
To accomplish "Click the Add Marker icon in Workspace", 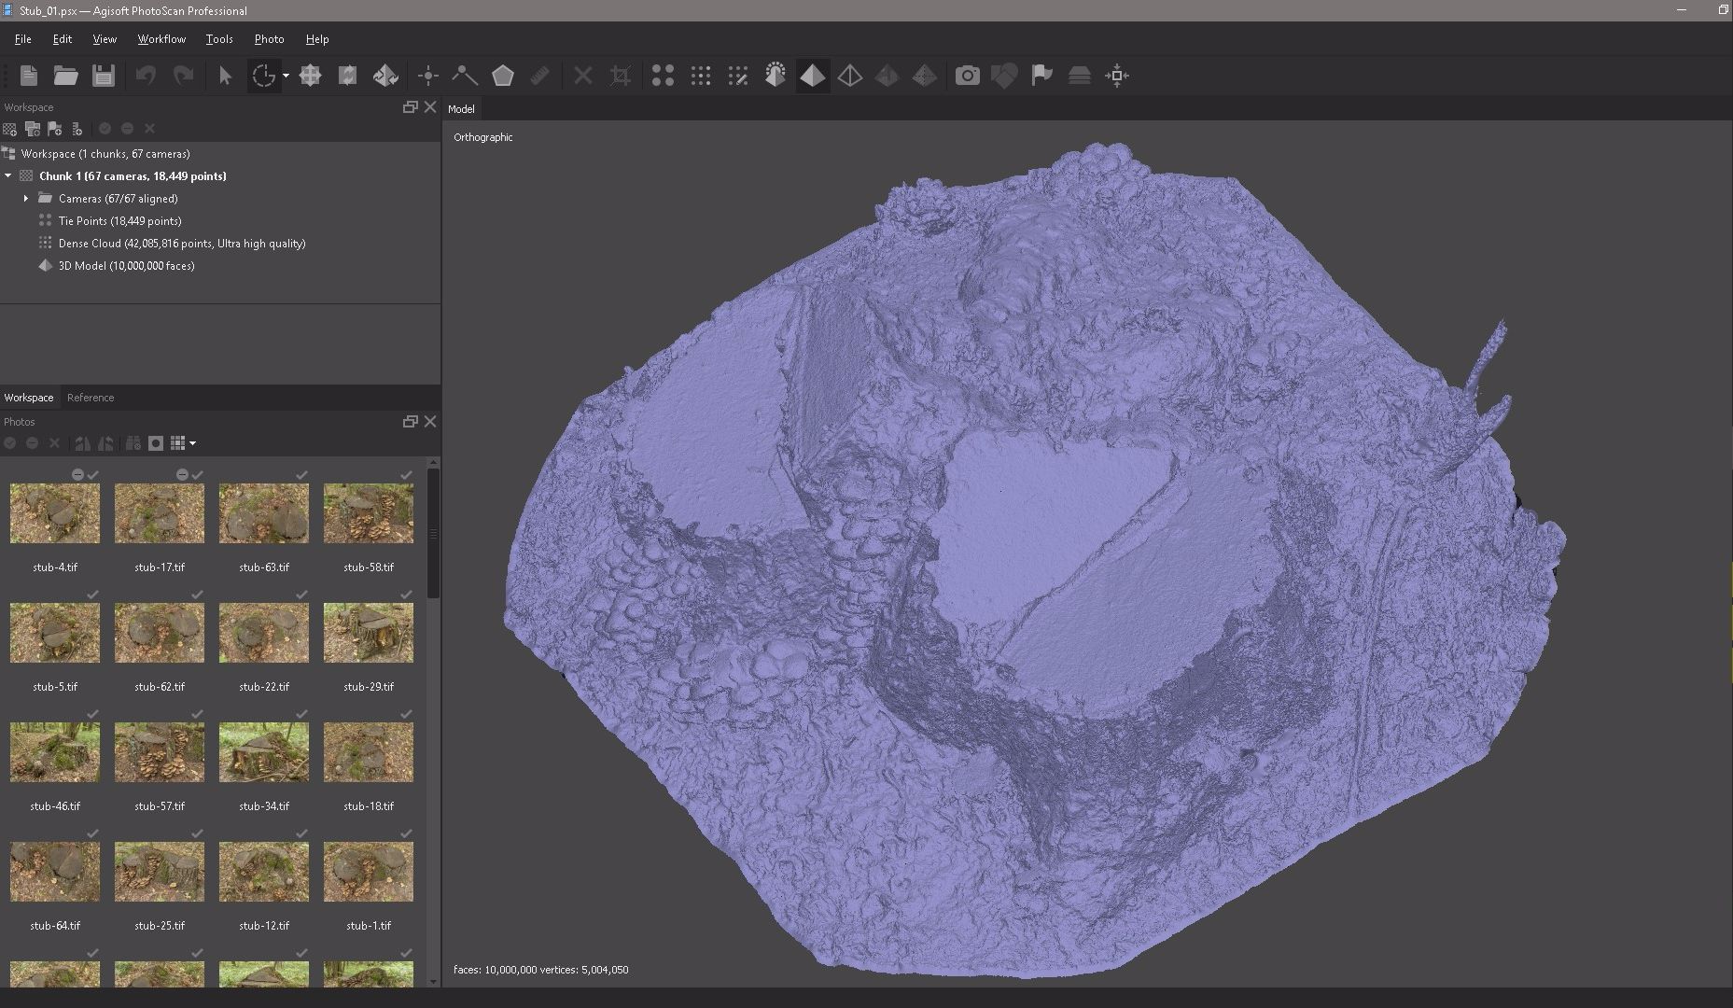I will point(55,129).
